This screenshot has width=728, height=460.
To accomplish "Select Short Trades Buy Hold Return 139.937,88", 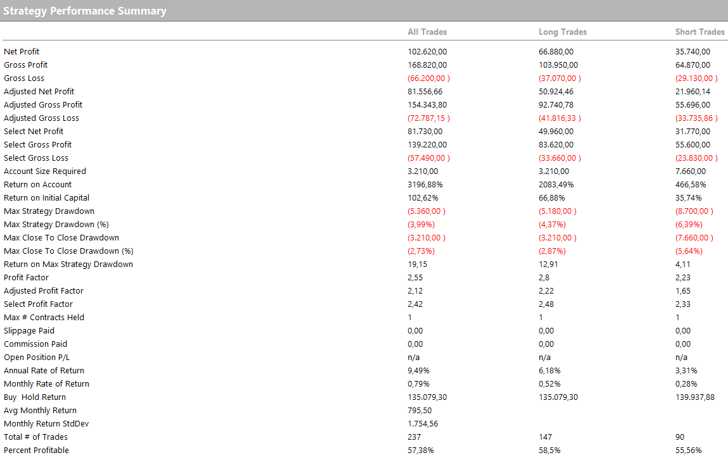I will pyautogui.click(x=695, y=397).
